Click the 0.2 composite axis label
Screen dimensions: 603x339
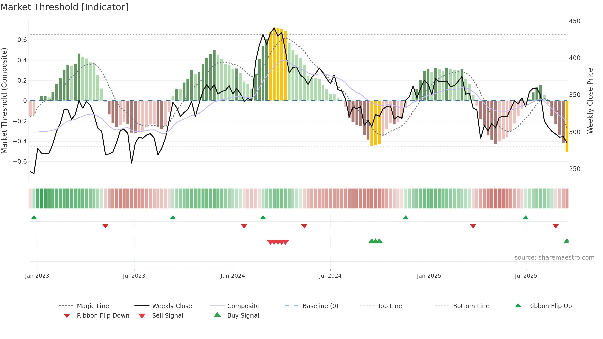(x=22, y=80)
